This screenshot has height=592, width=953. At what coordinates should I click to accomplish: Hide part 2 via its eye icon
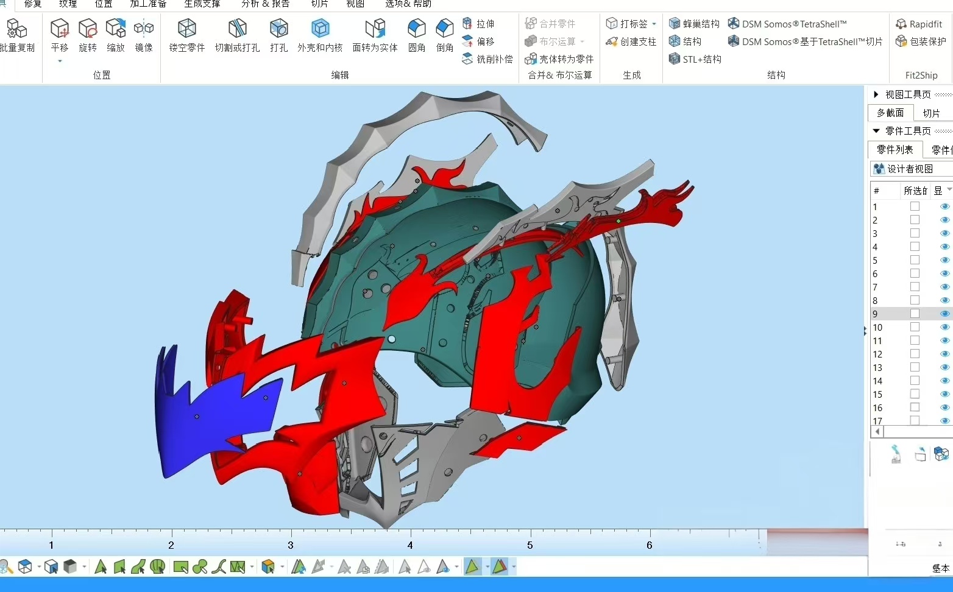(x=944, y=220)
